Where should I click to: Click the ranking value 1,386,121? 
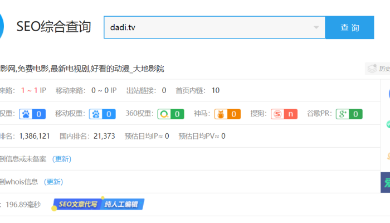pyautogui.click(x=35, y=136)
